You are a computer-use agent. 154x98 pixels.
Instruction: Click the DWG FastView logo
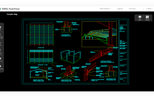point(10,9)
